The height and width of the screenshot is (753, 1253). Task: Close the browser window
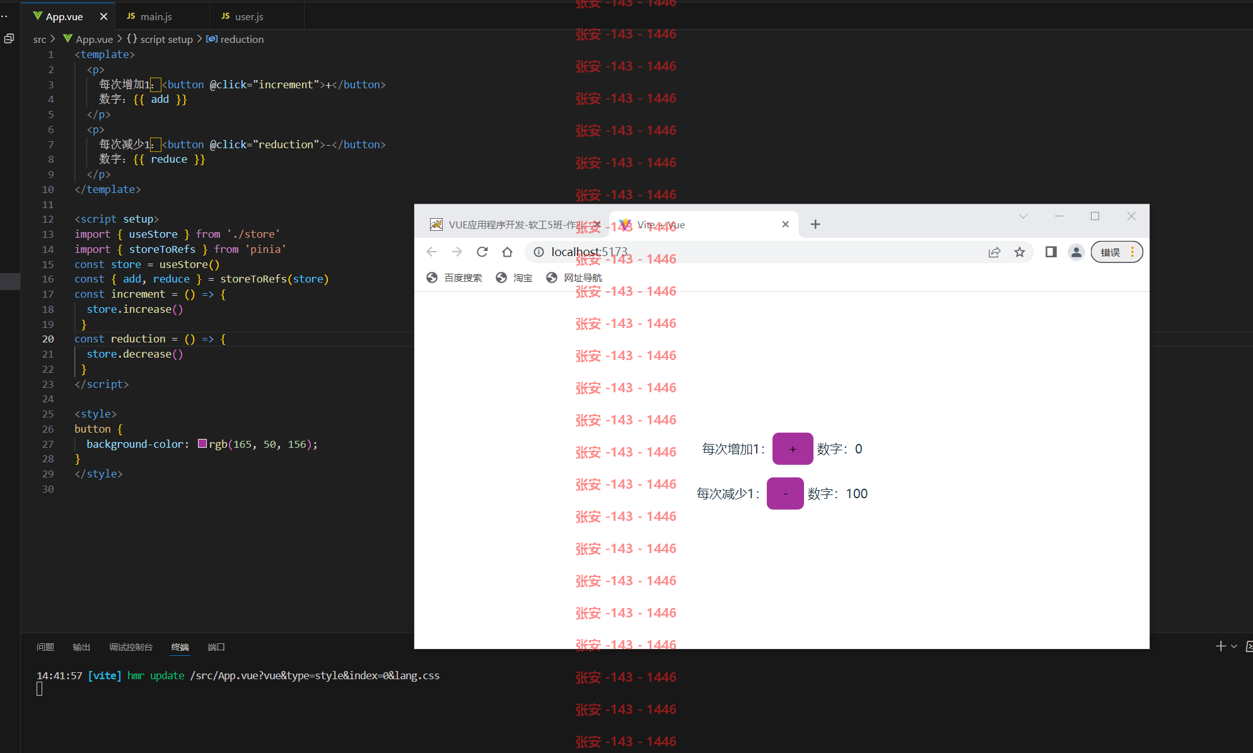click(x=1131, y=216)
